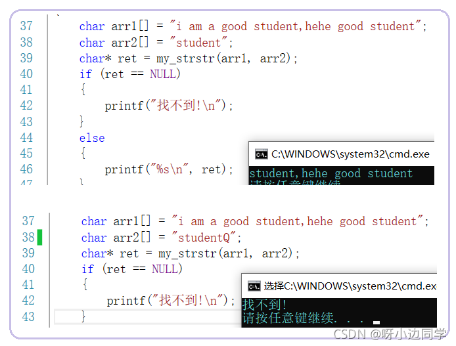The height and width of the screenshot is (346, 456).
Task: Click the green change marker beside lower line 38
Action: [39, 238]
